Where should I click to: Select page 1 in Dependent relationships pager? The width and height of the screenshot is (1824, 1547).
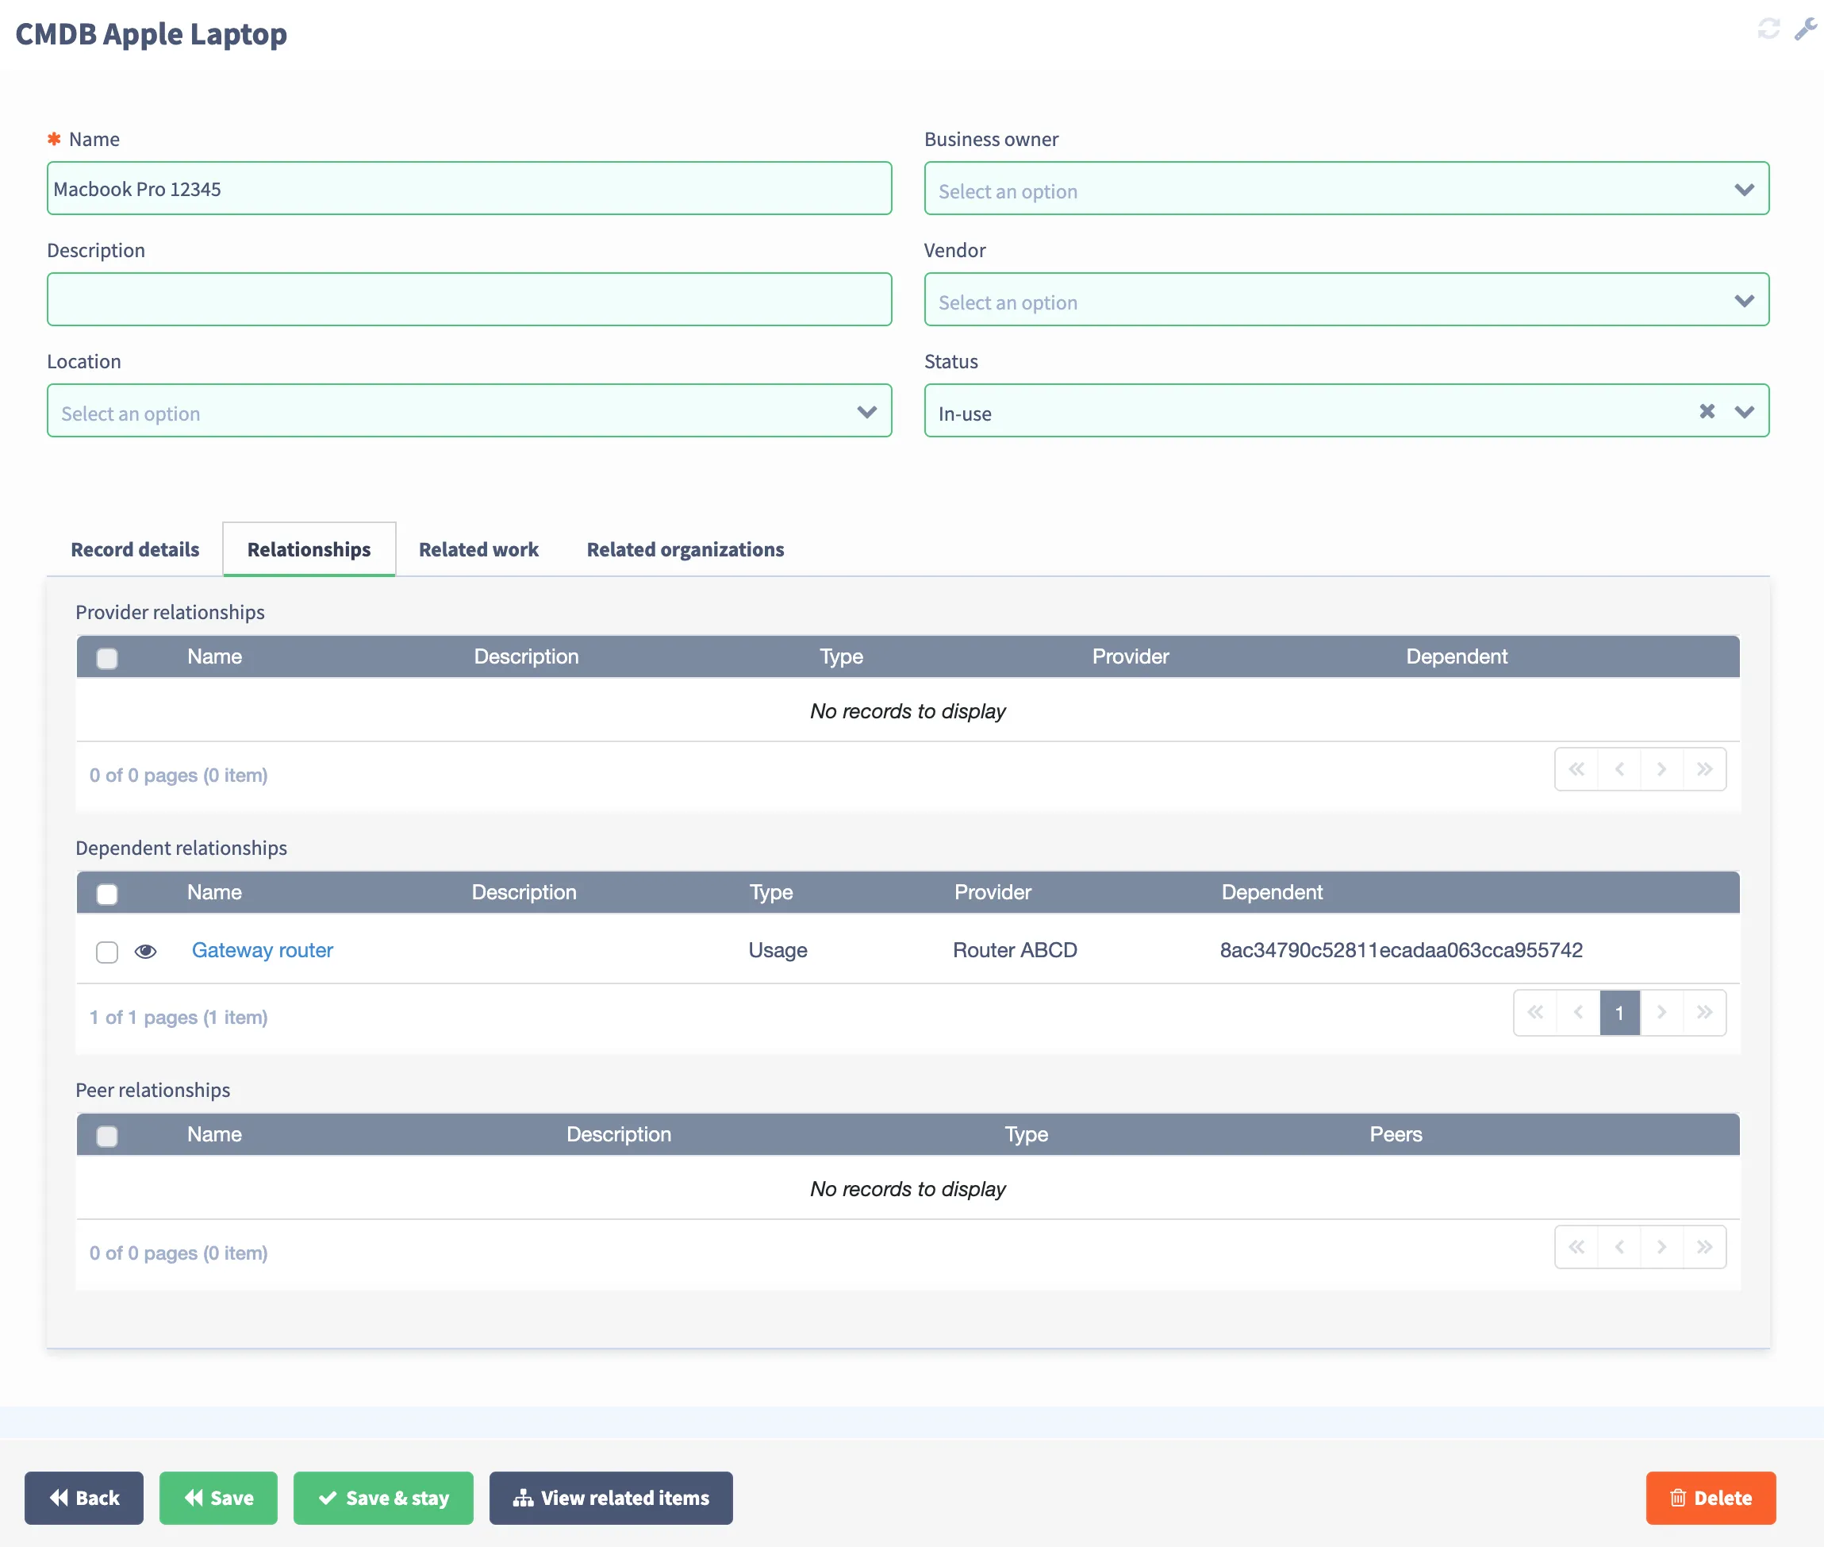point(1619,1012)
